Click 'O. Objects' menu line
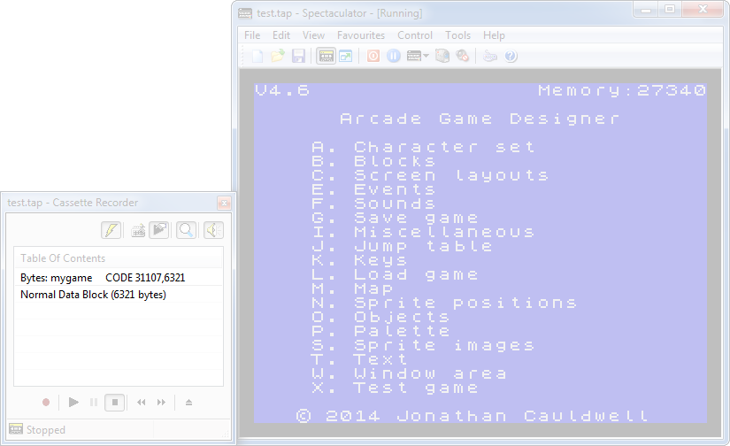 [x=380, y=317]
